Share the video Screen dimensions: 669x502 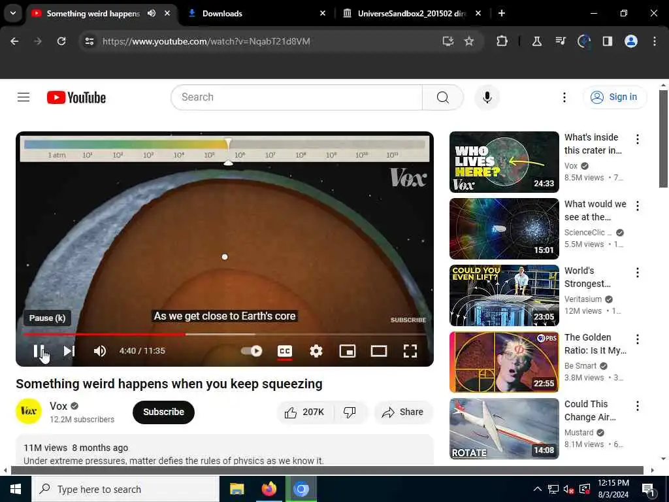coord(402,412)
